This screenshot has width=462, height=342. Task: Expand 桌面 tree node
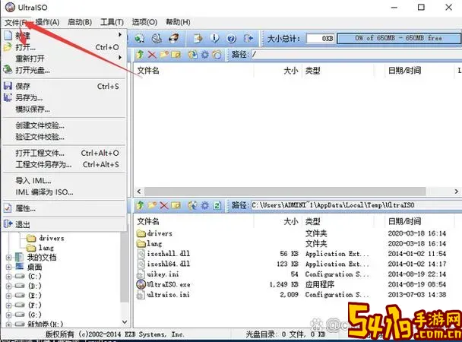pyautogui.click(x=8, y=268)
